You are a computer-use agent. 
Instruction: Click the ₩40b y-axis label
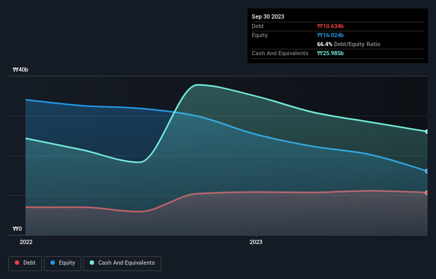pyautogui.click(x=21, y=69)
